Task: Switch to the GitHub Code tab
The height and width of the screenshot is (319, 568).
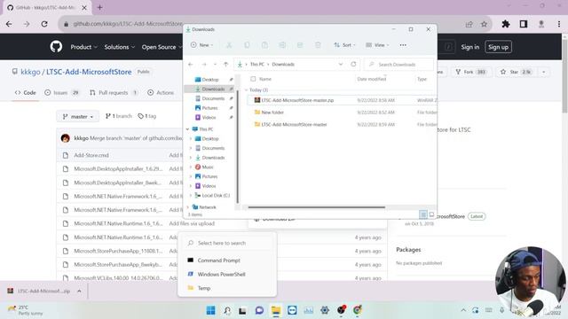Action: (x=26, y=92)
